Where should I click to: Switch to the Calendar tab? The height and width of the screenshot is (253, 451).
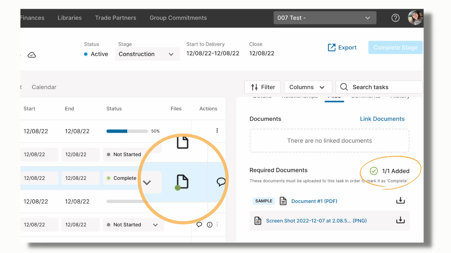coord(44,87)
